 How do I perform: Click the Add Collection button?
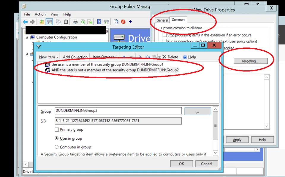pos(75,57)
